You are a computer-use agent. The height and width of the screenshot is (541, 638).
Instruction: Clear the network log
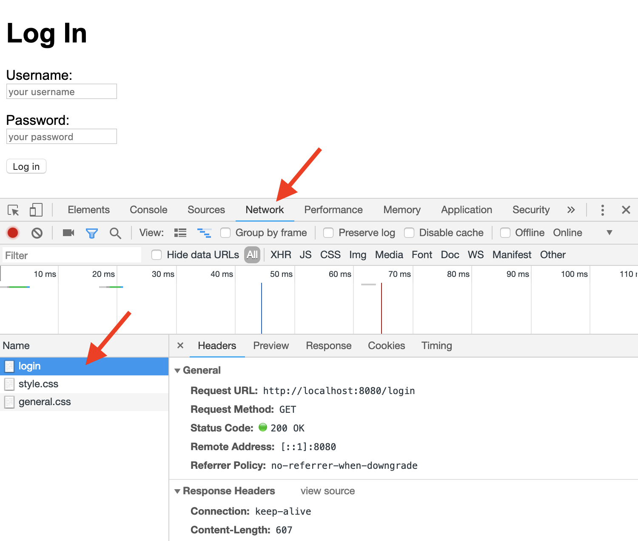pyautogui.click(x=37, y=233)
